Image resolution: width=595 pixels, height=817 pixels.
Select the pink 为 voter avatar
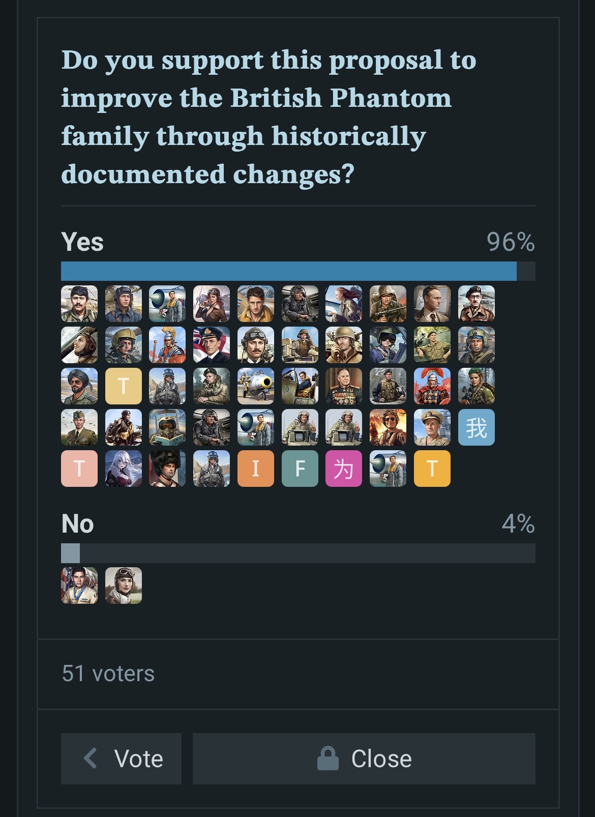point(344,469)
